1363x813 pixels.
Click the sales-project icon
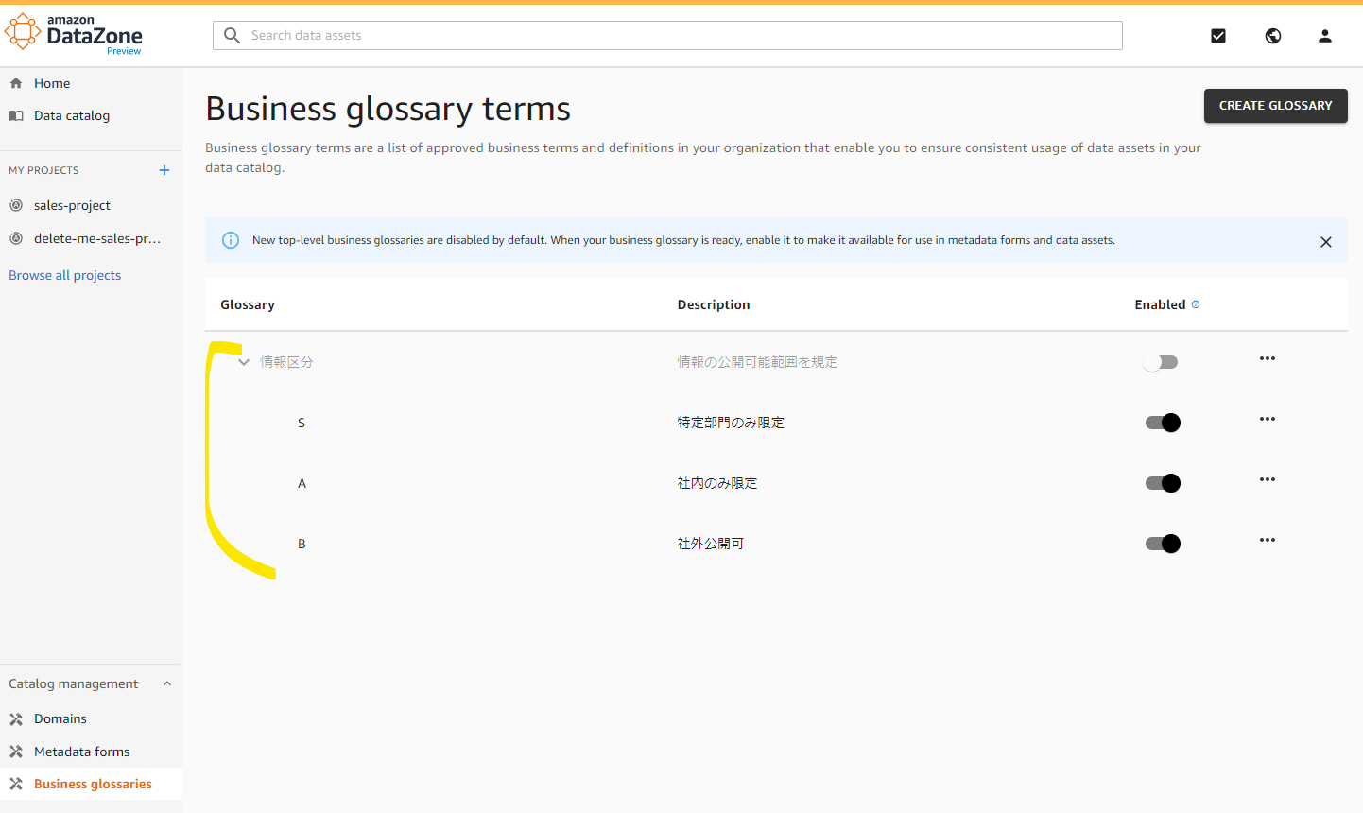[16, 205]
